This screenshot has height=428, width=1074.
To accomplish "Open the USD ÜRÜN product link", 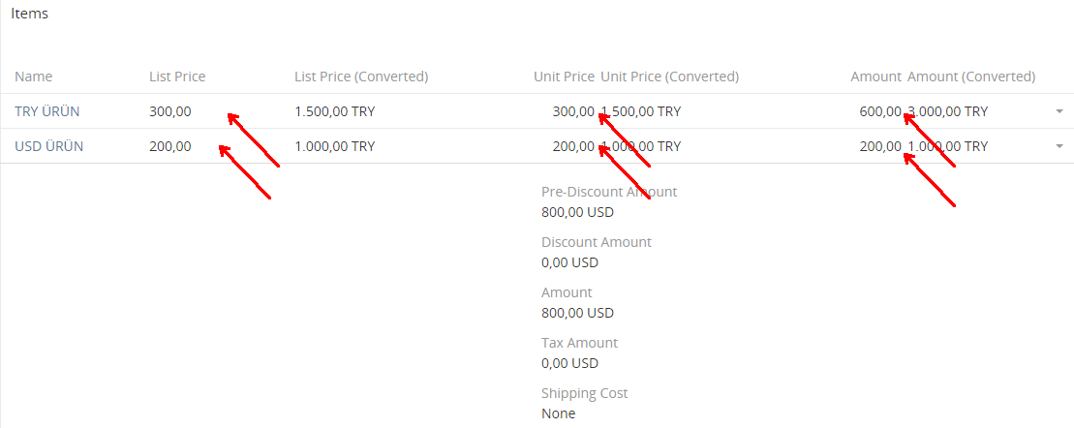I will pyautogui.click(x=48, y=146).
